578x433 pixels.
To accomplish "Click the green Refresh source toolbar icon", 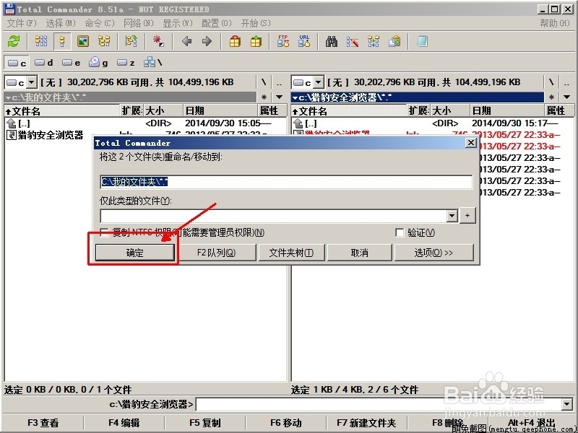I will click(14, 41).
